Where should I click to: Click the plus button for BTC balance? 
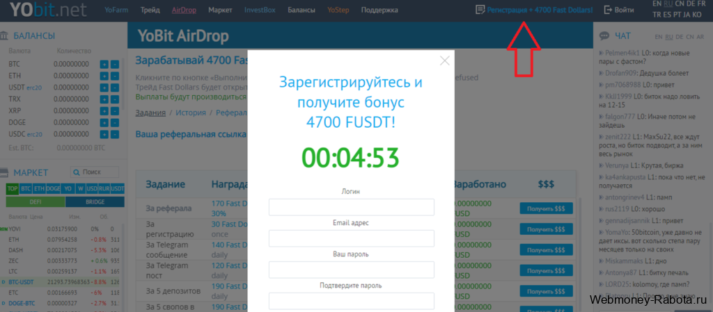coord(104,64)
